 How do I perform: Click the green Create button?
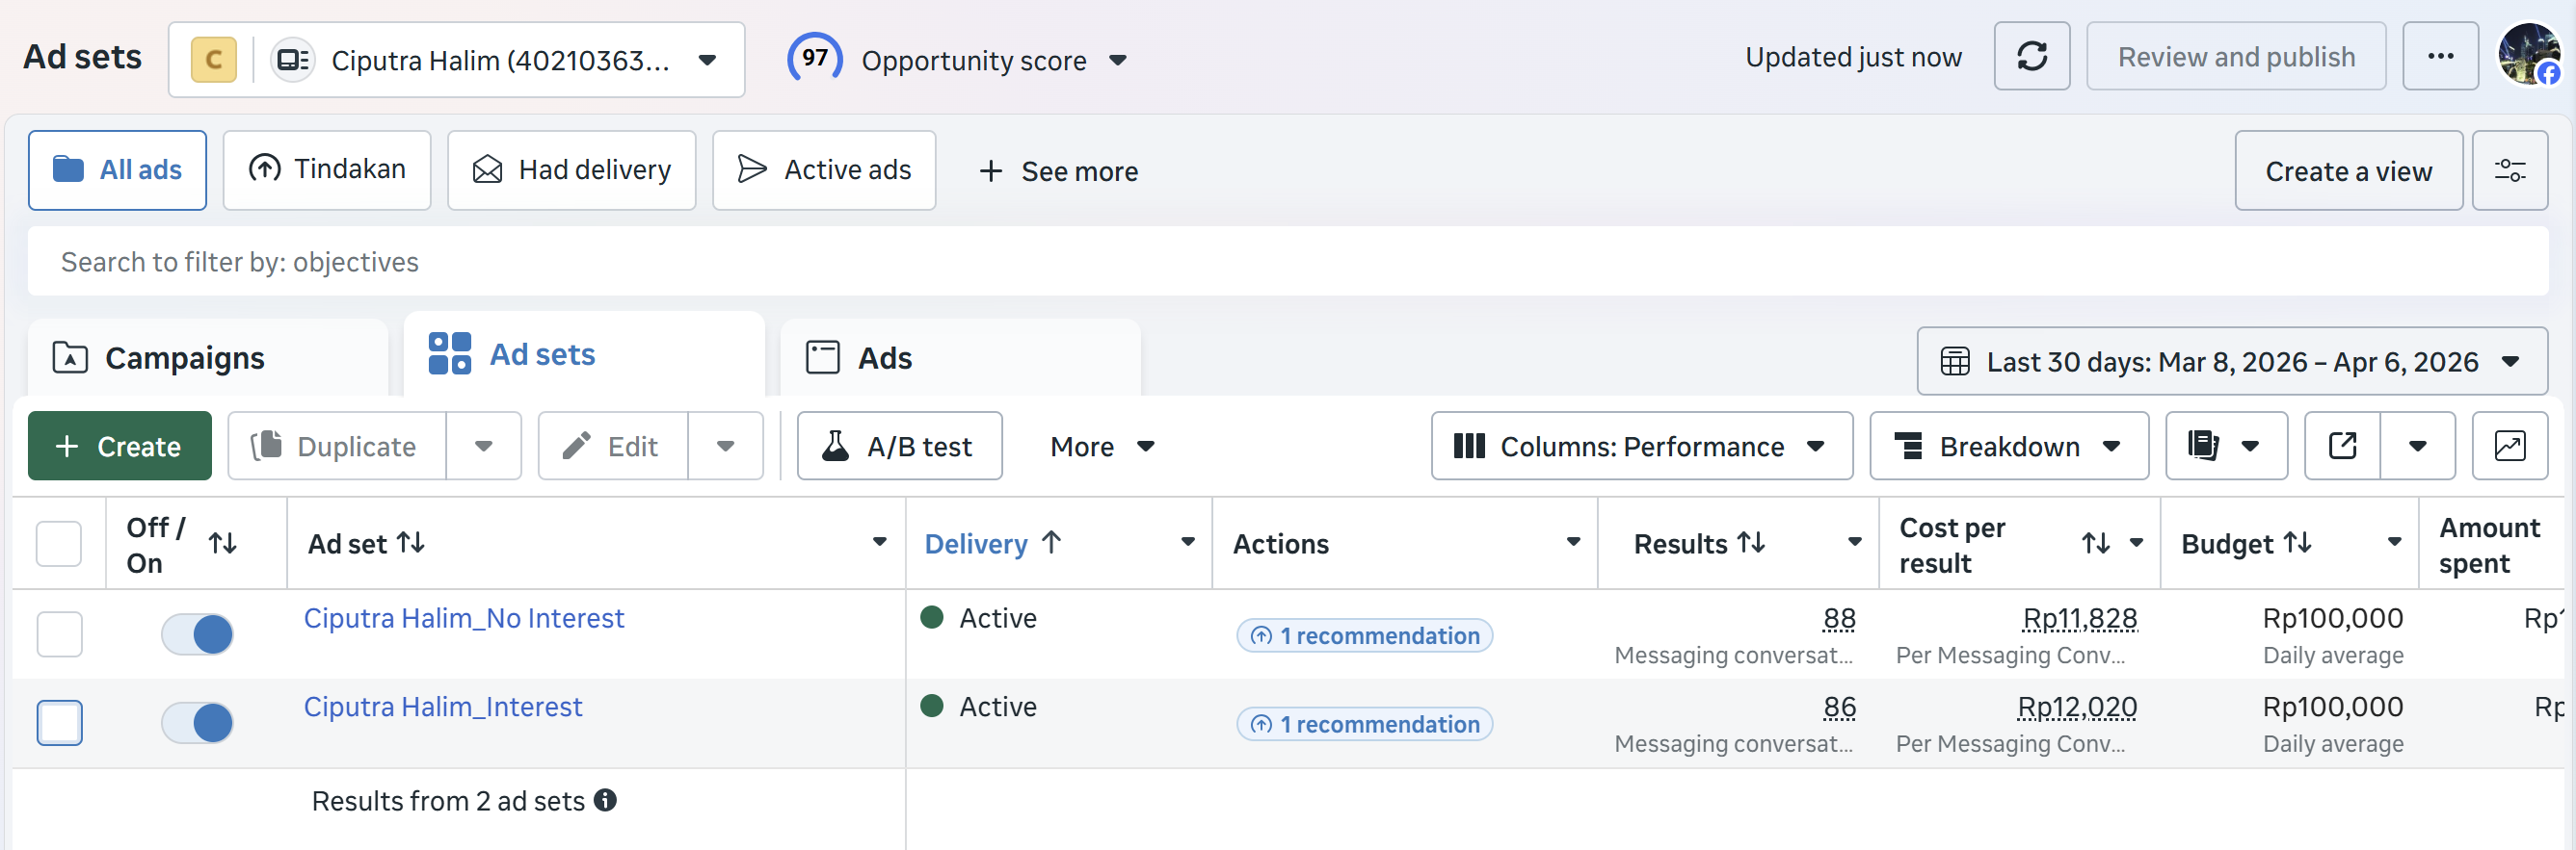(120, 447)
